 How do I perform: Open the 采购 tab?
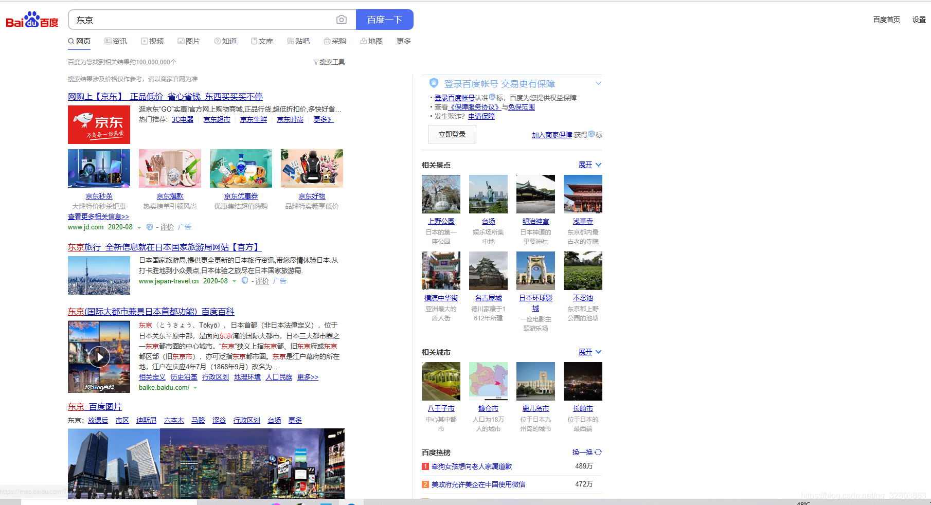335,41
